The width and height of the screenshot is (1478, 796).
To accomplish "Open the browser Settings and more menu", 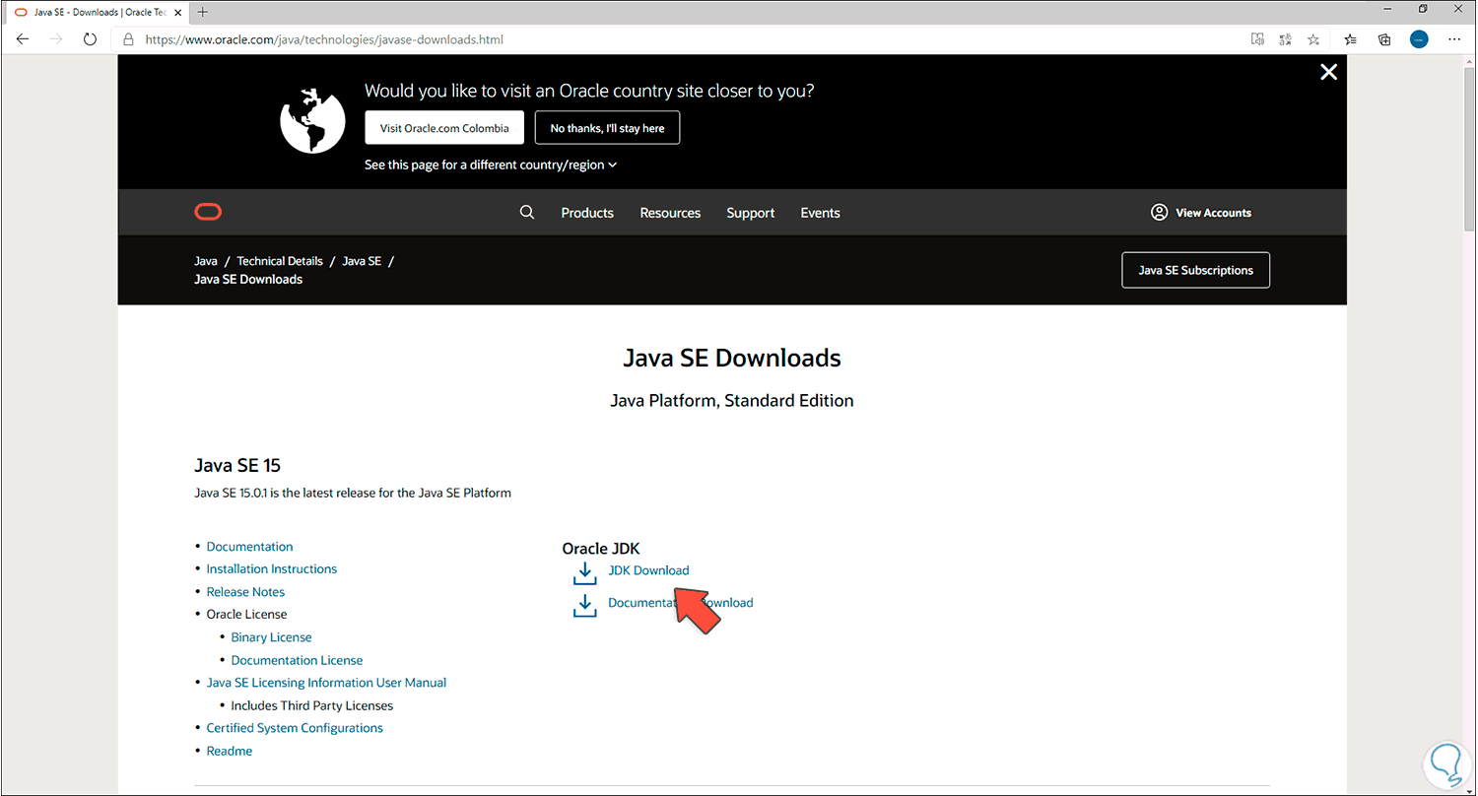I will coord(1454,39).
